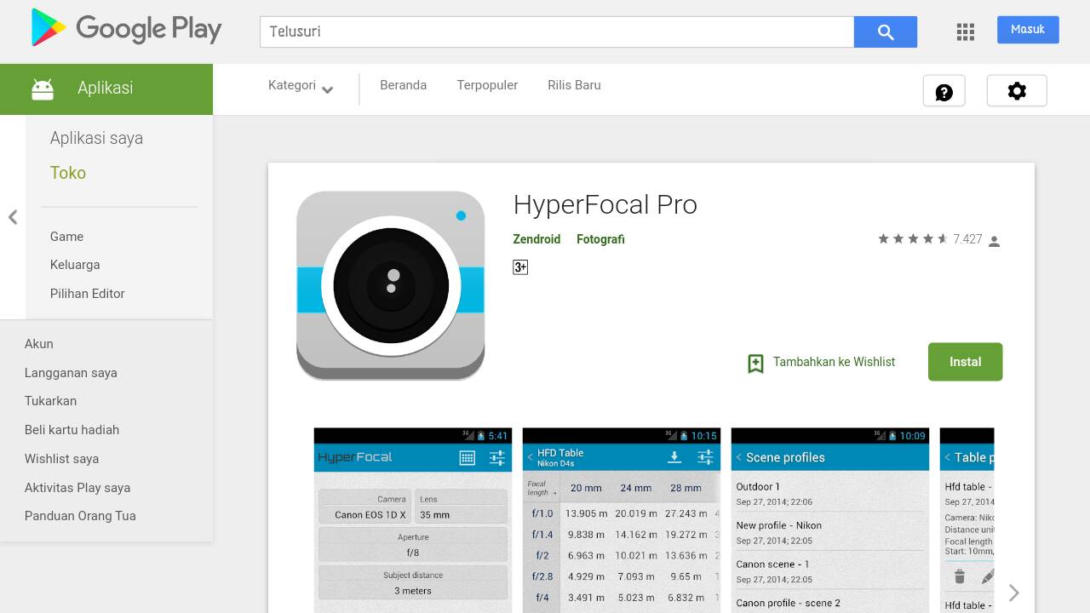The height and width of the screenshot is (613, 1090).
Task: Open the Rilis Baru tab
Action: 574,85
